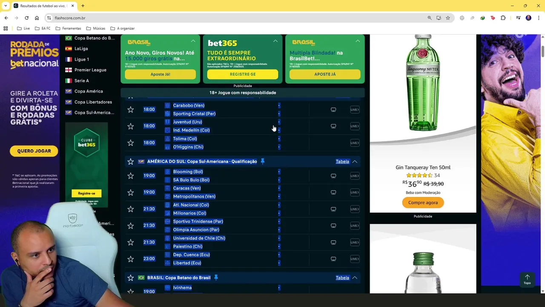Pin icon next to Copa Betano do Brasil

[x=216, y=278]
